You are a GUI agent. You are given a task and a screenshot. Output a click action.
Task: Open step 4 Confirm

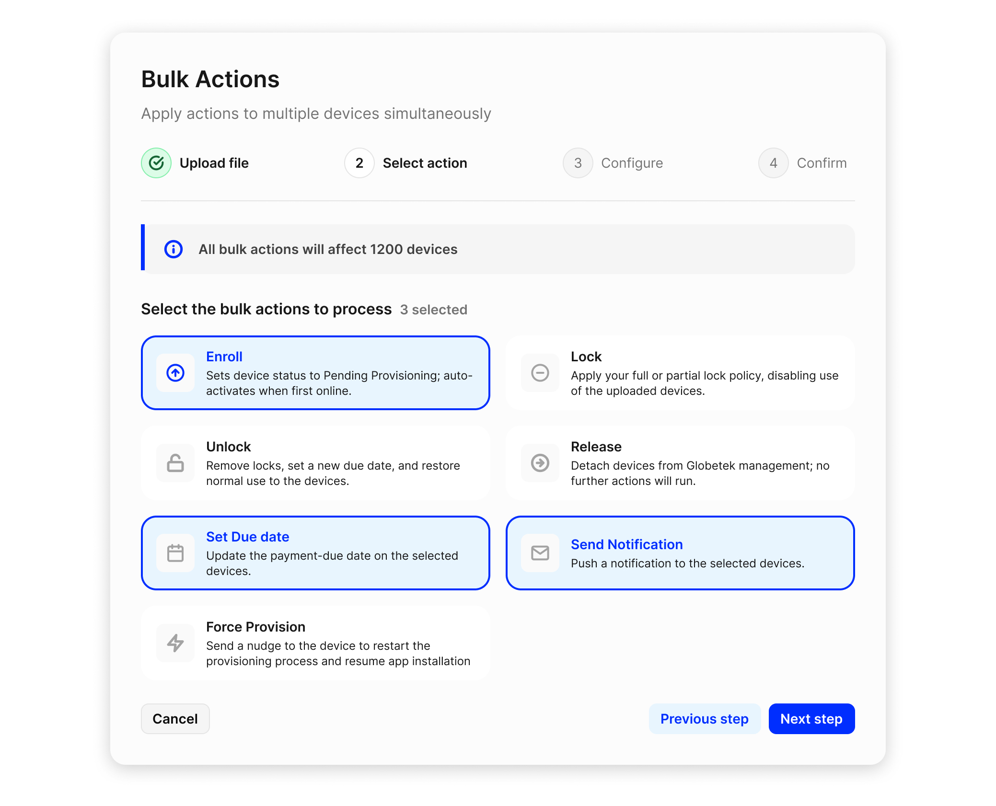pos(821,163)
